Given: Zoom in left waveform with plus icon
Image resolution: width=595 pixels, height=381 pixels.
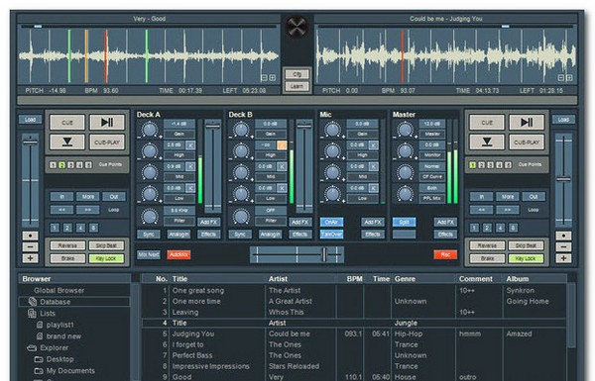Looking at the screenshot, I should [x=272, y=77].
